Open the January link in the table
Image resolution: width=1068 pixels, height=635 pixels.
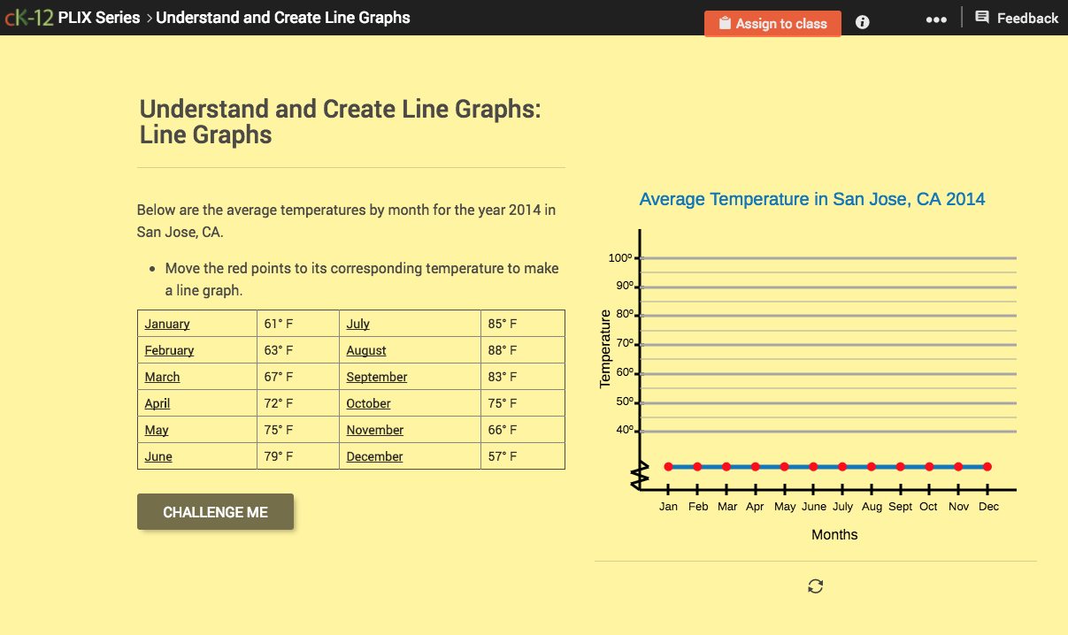tap(166, 323)
